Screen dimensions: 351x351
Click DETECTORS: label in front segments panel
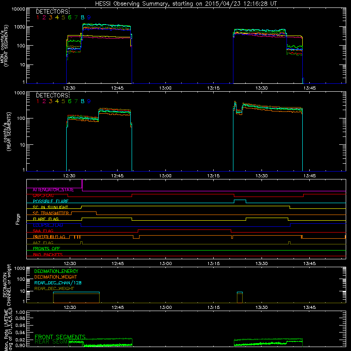coord(53,11)
